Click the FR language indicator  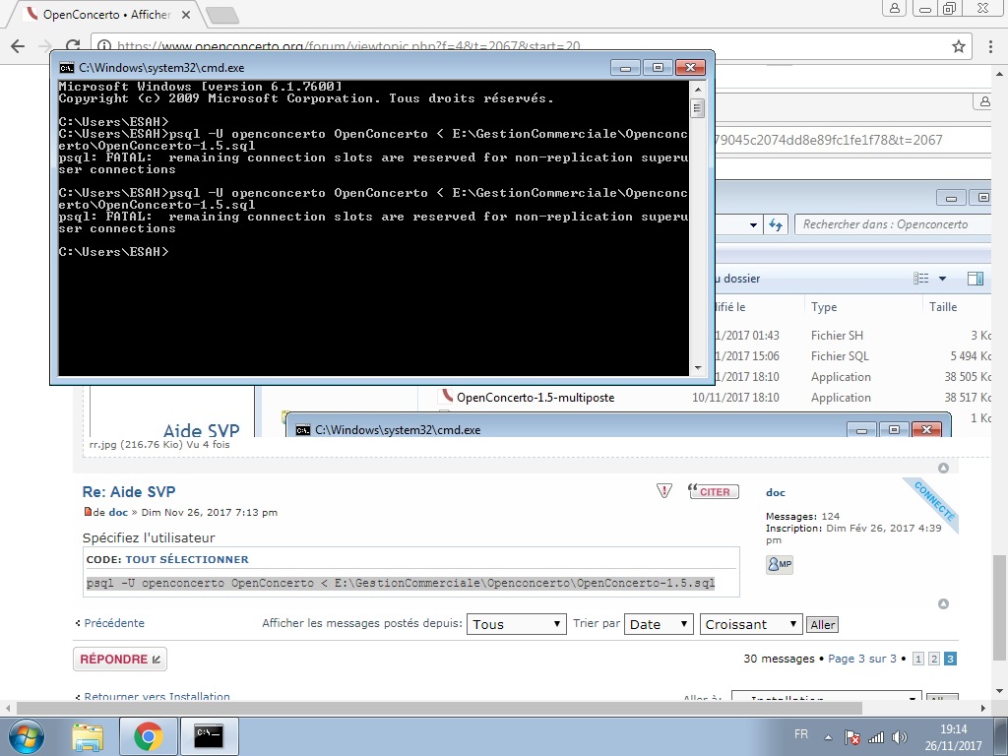tap(801, 734)
